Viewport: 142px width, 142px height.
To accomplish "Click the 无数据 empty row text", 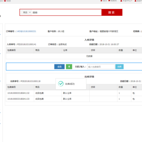I will pos(89,56).
